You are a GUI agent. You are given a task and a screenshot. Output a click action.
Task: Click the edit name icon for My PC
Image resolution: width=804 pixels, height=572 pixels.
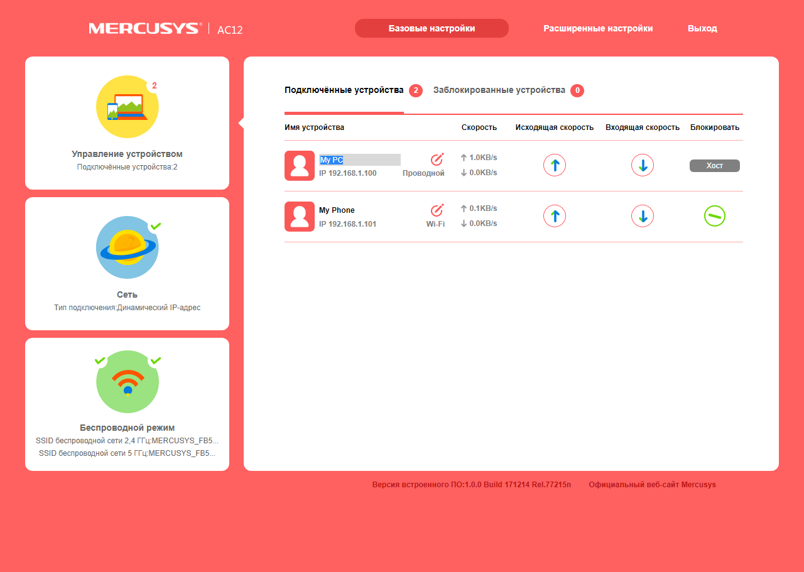(437, 159)
